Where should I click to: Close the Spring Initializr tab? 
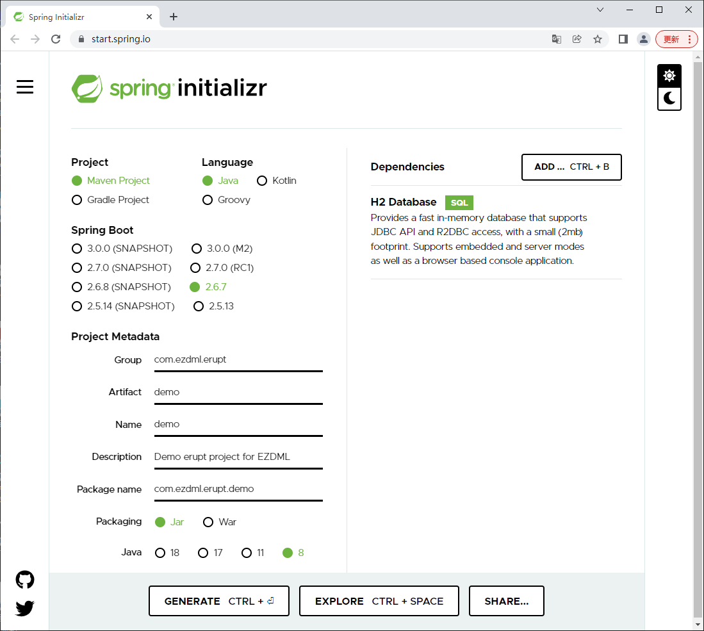coord(149,17)
